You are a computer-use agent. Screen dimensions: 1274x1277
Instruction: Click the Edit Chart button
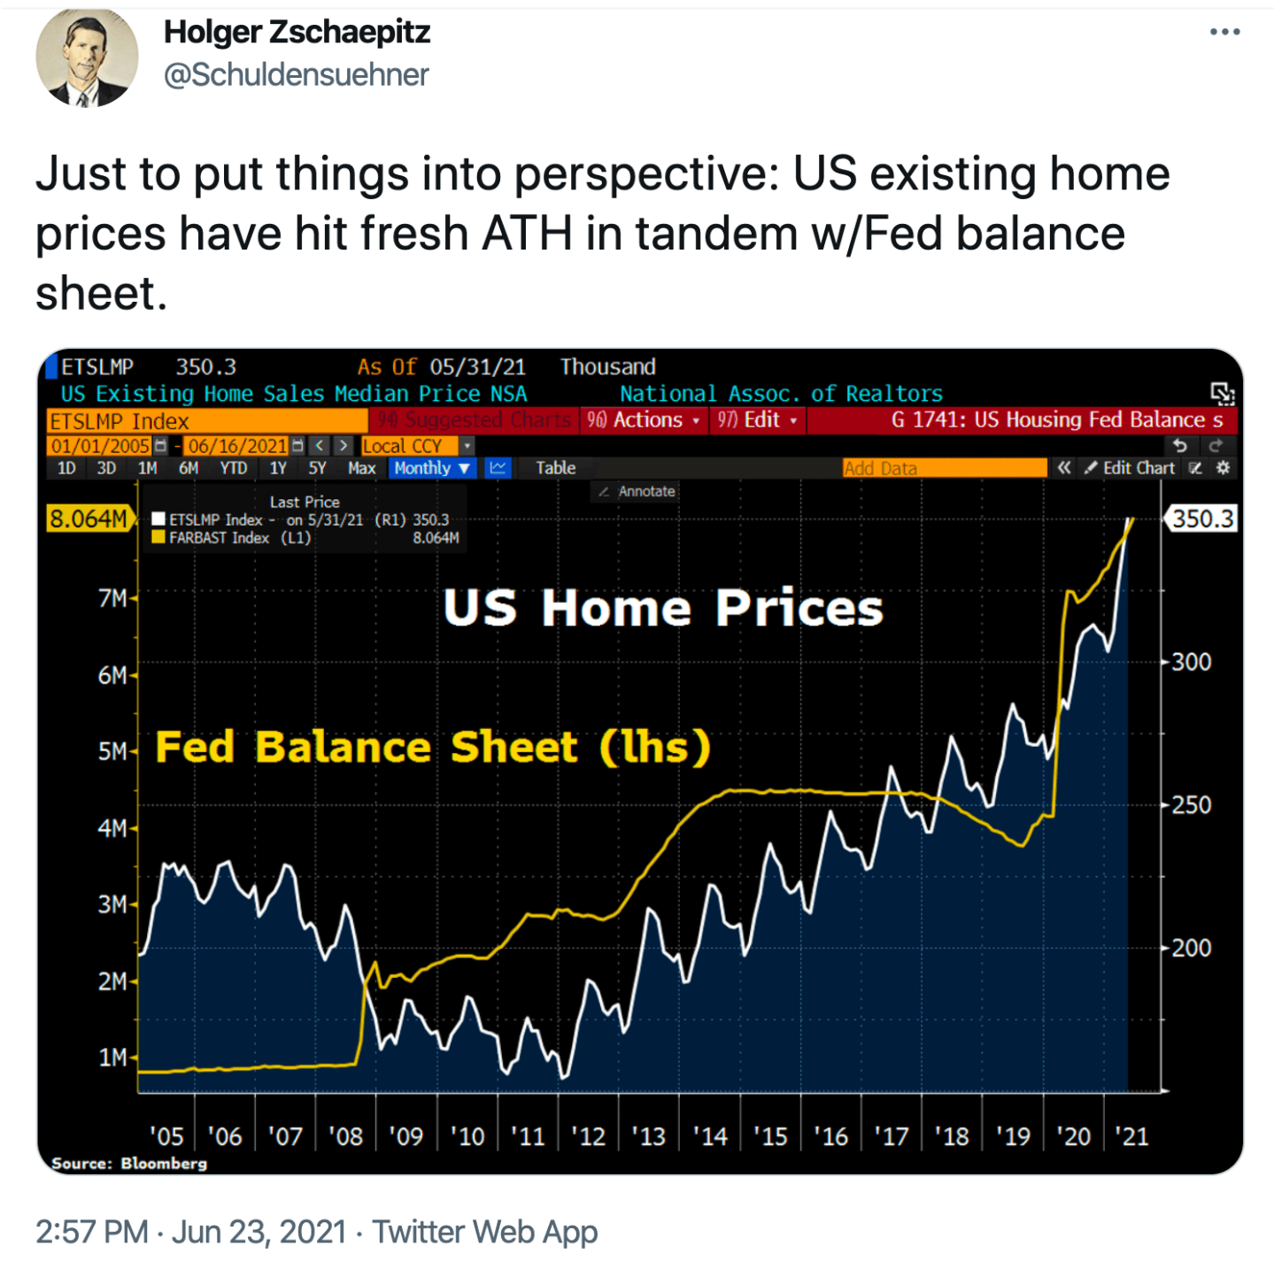(x=1130, y=468)
